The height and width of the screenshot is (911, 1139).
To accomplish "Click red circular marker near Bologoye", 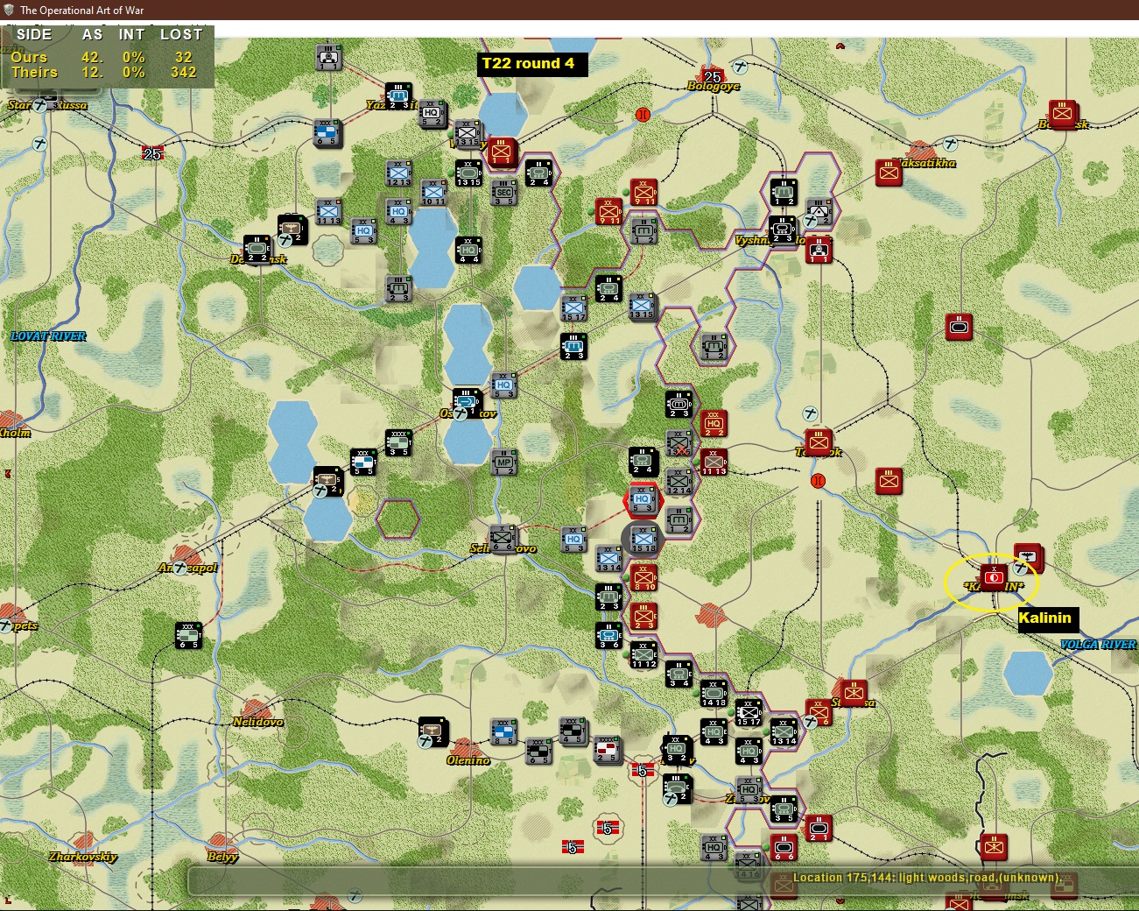I will pos(643,115).
